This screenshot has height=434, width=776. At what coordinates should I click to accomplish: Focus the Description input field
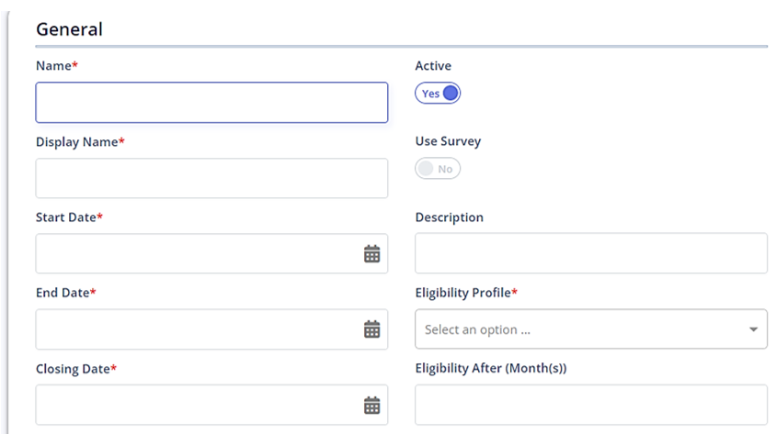point(591,253)
